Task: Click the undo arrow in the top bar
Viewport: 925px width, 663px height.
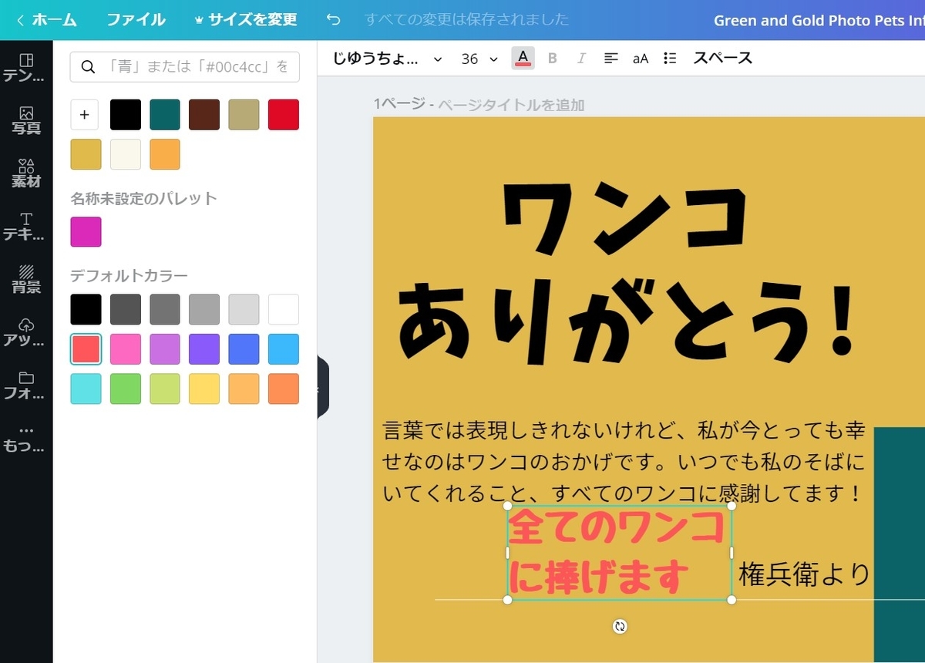Action: (x=333, y=20)
